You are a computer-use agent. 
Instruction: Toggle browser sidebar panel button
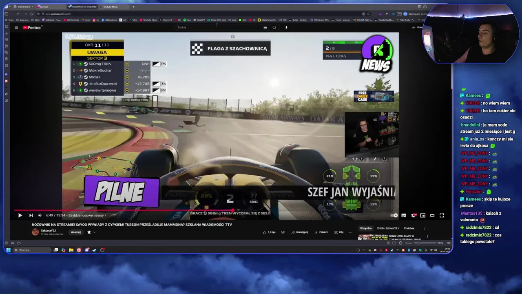tap(6, 14)
